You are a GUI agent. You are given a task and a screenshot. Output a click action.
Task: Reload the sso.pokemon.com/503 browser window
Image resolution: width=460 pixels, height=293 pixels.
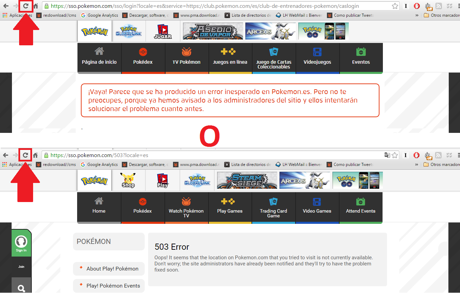point(26,155)
